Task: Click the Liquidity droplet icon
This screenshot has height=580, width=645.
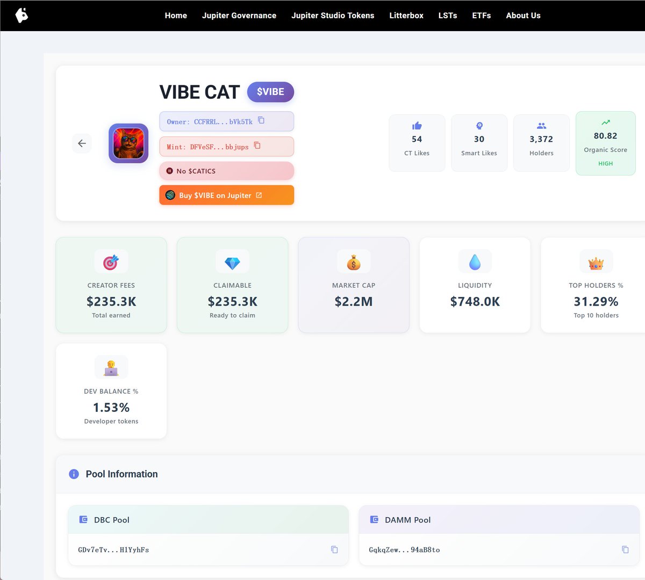Action: 475,262
